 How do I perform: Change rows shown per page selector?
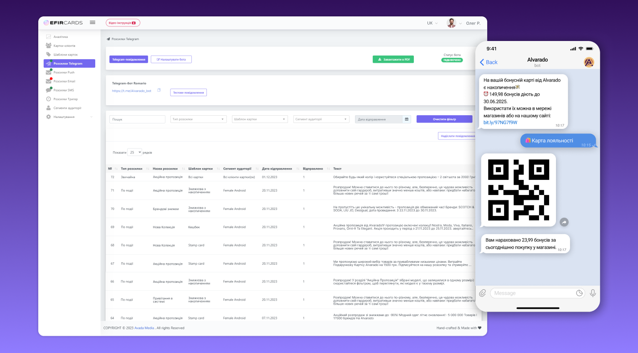point(134,152)
